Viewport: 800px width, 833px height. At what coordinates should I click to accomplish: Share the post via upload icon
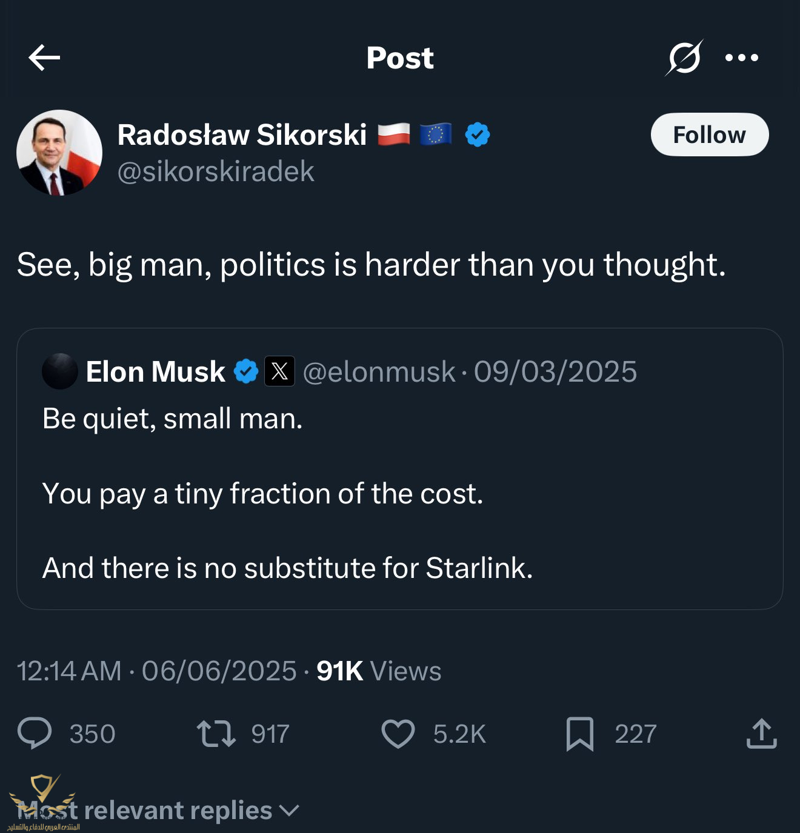(x=761, y=734)
